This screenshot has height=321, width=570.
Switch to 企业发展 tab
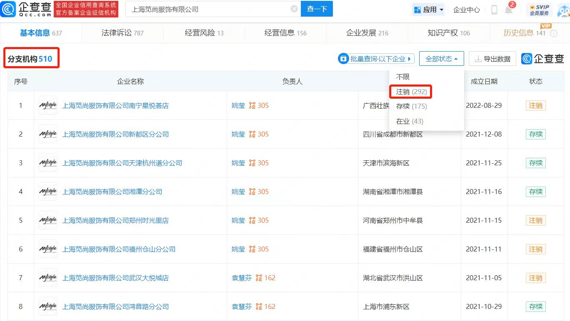(x=367, y=33)
